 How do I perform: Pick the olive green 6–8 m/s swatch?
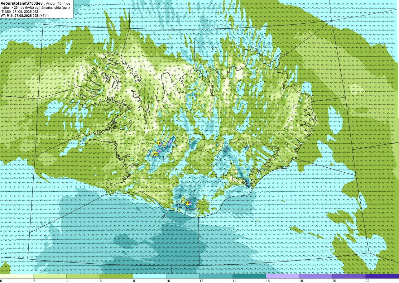click(x=116, y=276)
